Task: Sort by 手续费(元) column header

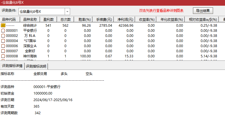Action: [x=103, y=19]
